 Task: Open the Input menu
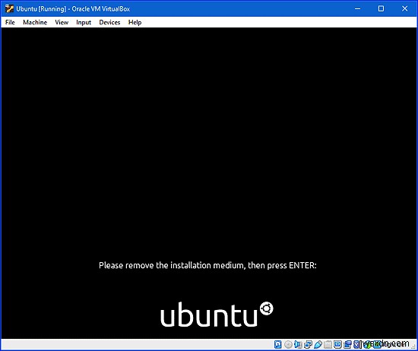pos(84,22)
